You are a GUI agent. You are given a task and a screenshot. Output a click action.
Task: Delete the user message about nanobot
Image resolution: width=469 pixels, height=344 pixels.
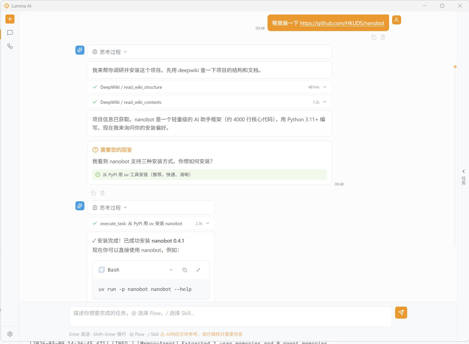[383, 37]
